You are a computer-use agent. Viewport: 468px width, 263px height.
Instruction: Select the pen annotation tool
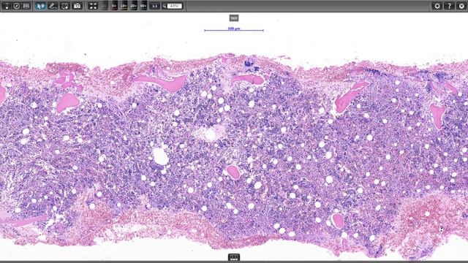[x=53, y=6]
